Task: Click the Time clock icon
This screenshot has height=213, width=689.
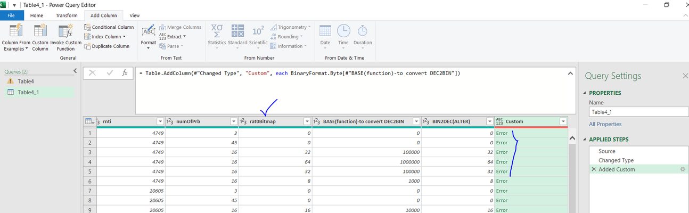Action: 343,31
